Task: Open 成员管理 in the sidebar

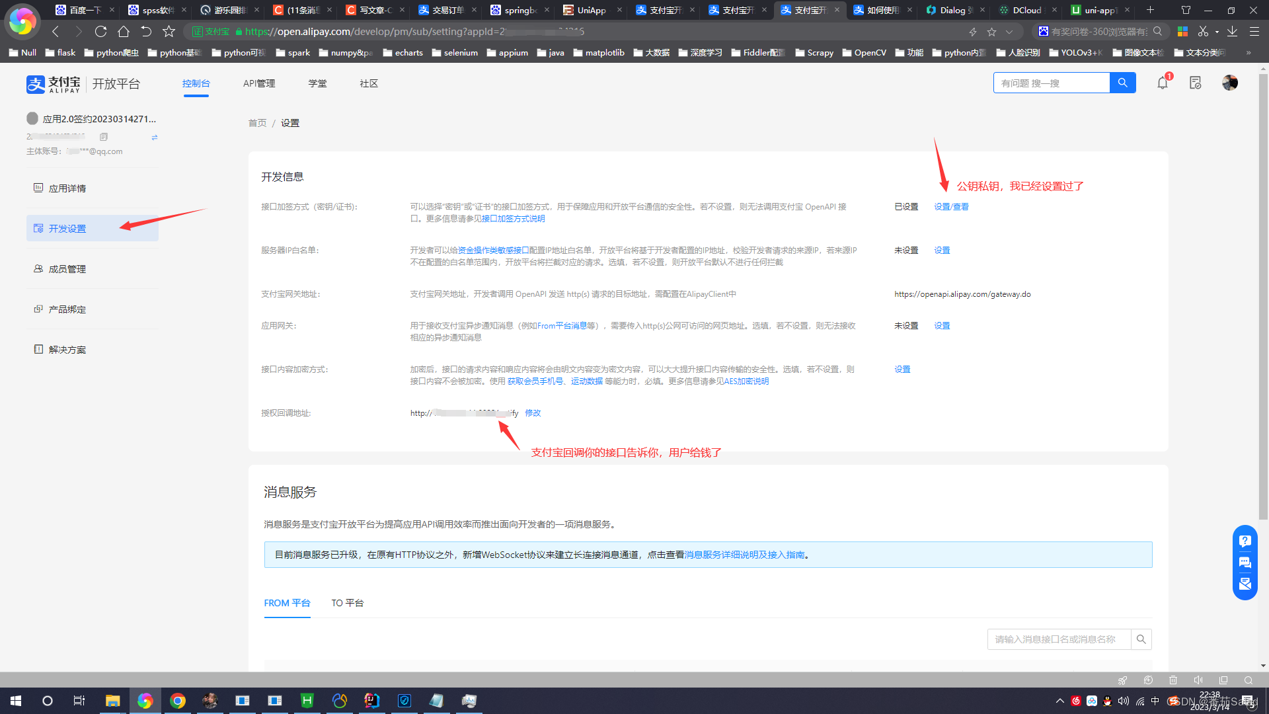Action: click(x=93, y=269)
